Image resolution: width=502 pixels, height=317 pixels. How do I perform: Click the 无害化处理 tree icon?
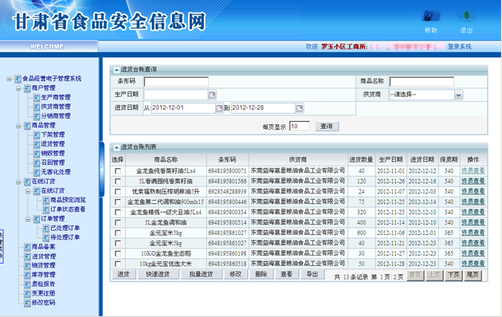(x=37, y=172)
